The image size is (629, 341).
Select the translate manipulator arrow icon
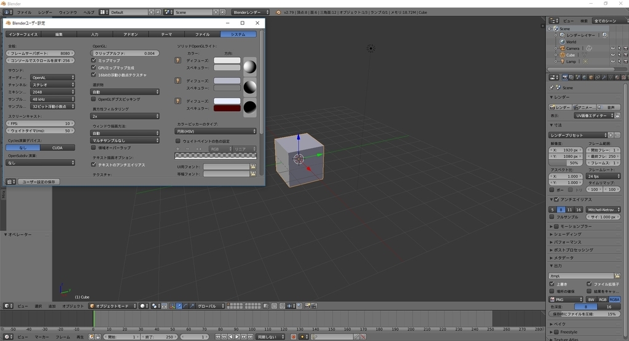click(179, 306)
